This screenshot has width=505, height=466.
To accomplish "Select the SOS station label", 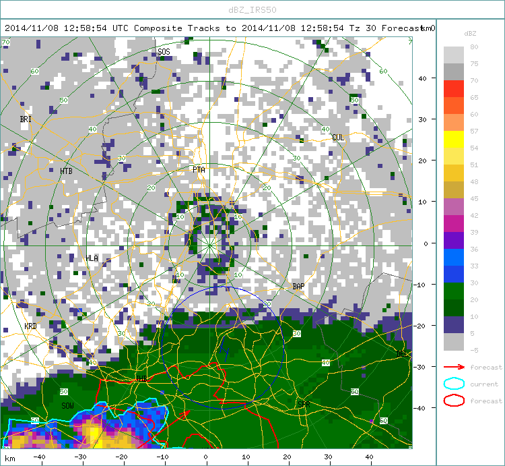I will [164, 52].
